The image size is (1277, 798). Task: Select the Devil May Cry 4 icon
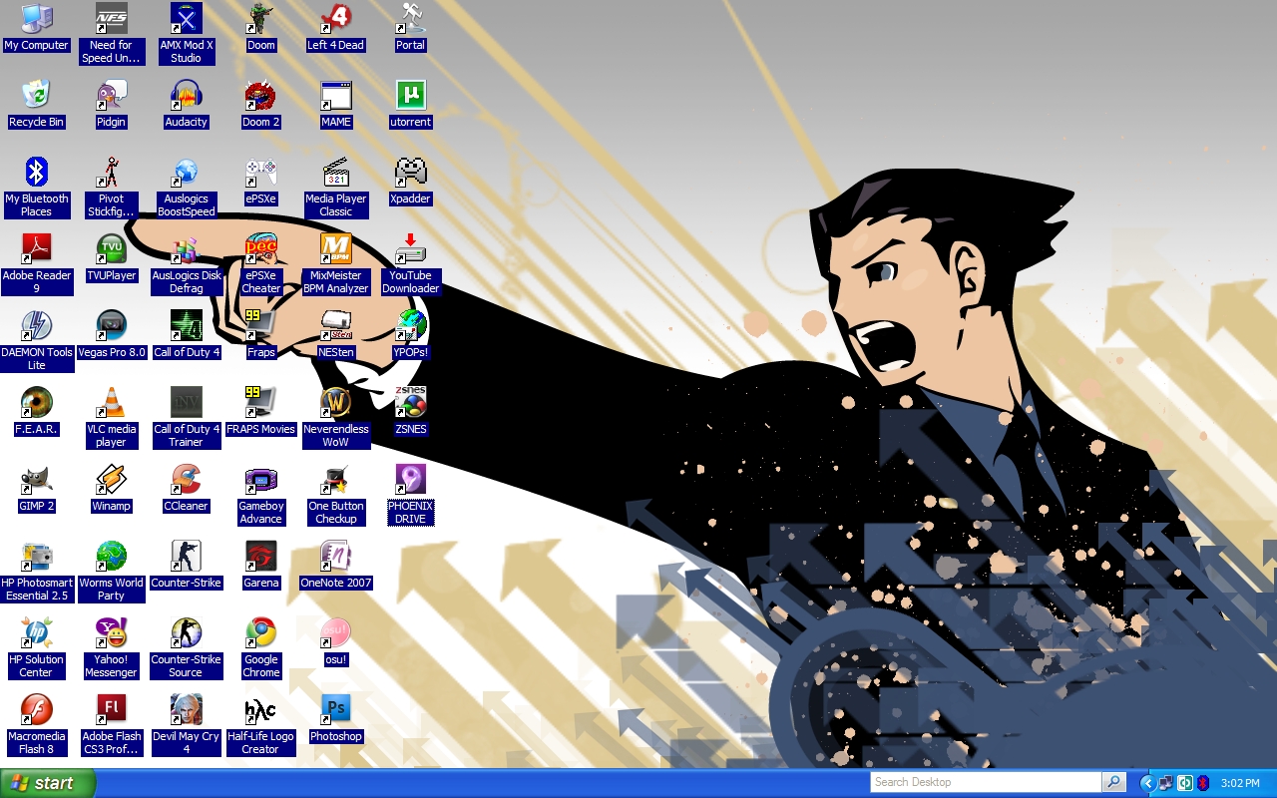187,709
